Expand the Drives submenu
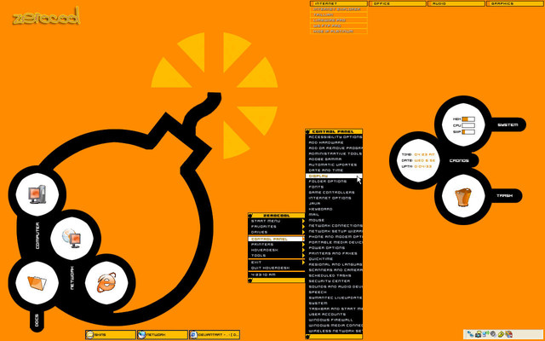This screenshot has height=341, width=545. (x=277, y=232)
